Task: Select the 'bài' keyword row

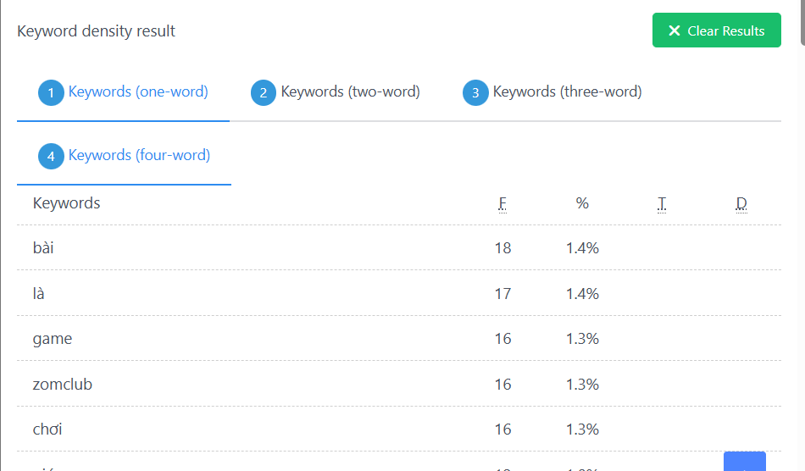Action: point(399,248)
